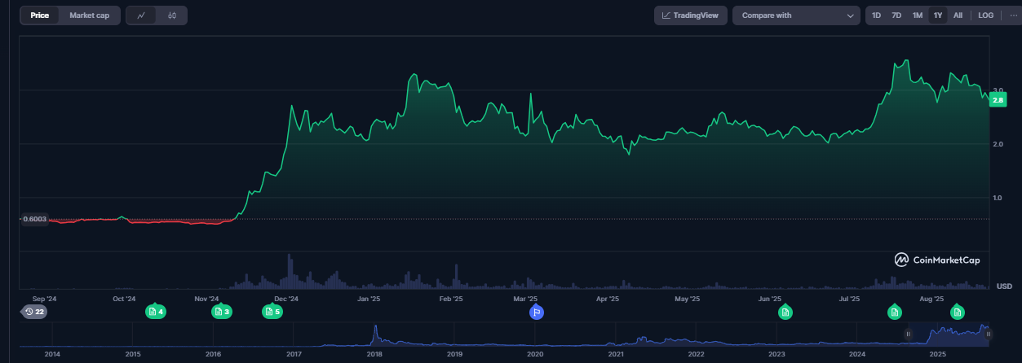Click the Dec '24 x-axis label
The image size is (1022, 363).
pyautogui.click(x=286, y=299)
